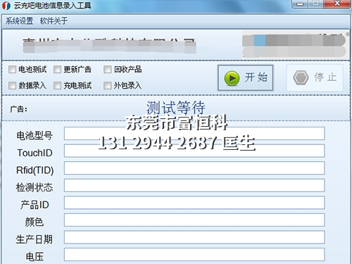Enable the 数据录入 checkbox
The width and height of the screenshot is (352, 264).
click(x=12, y=86)
